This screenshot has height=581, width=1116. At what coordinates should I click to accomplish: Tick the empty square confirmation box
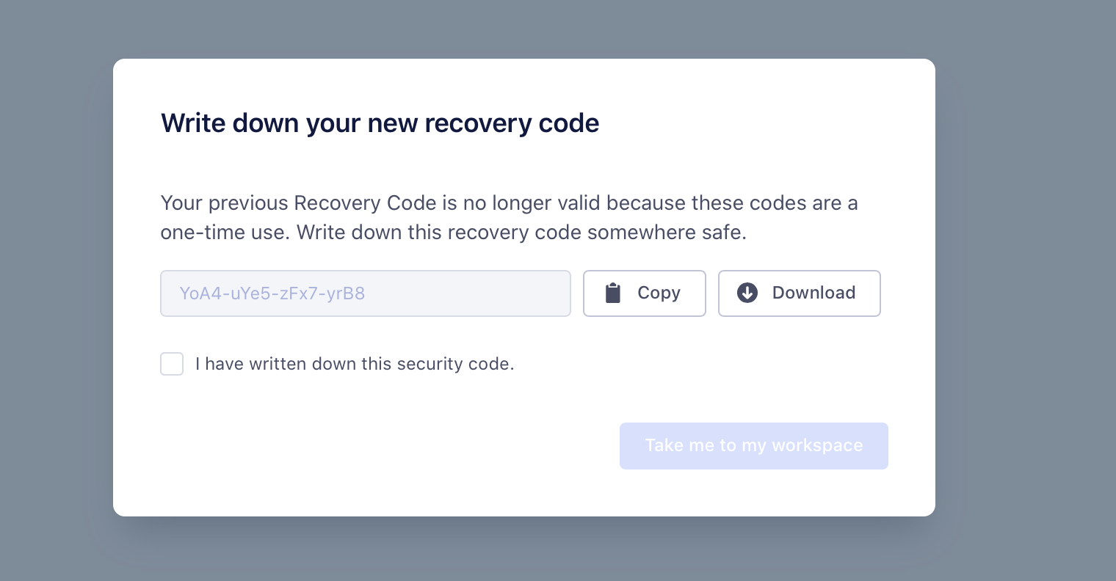point(172,364)
